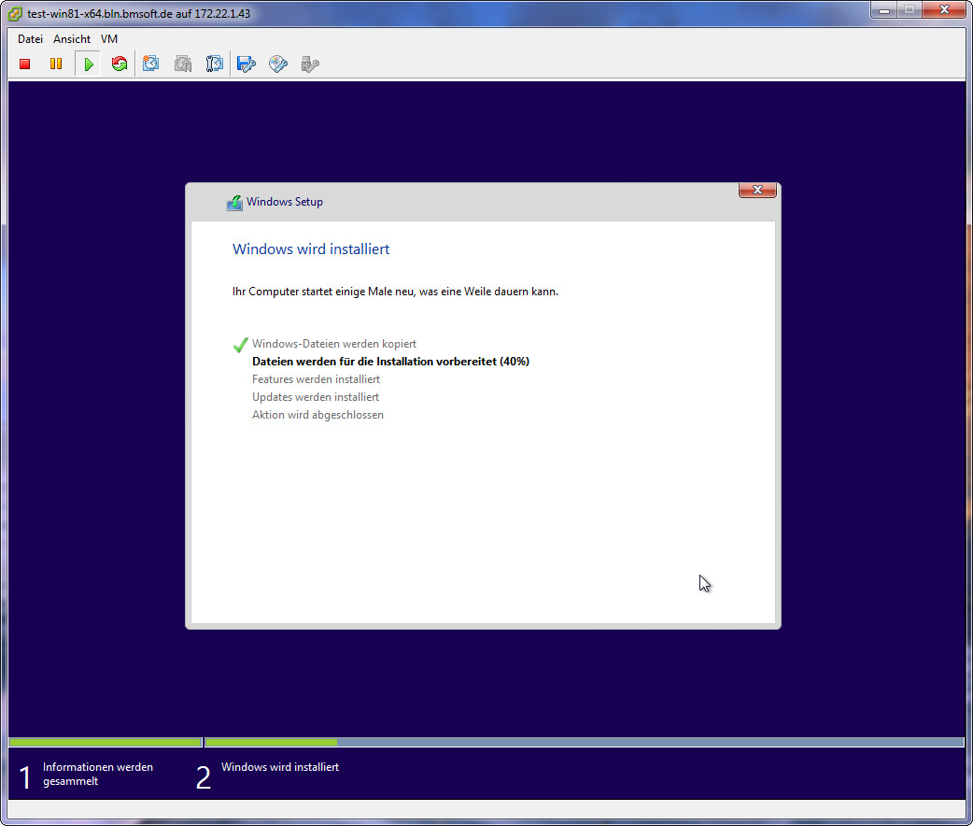Revert to the current snapshot icon
Image resolution: width=973 pixels, height=826 pixels.
183,64
